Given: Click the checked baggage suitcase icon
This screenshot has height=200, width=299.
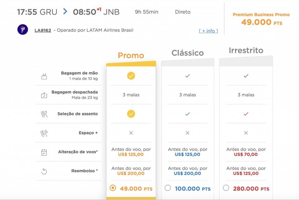Looking at the screenshot, I should coord(44,95).
